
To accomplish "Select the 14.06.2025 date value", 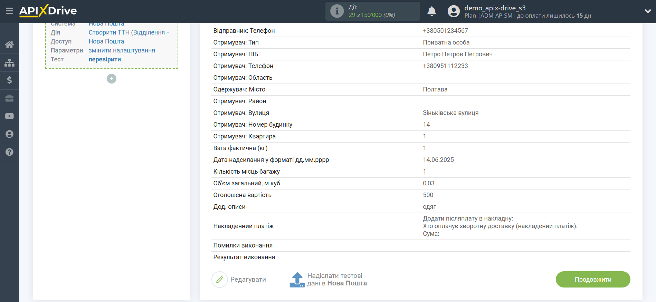I will (x=438, y=160).
